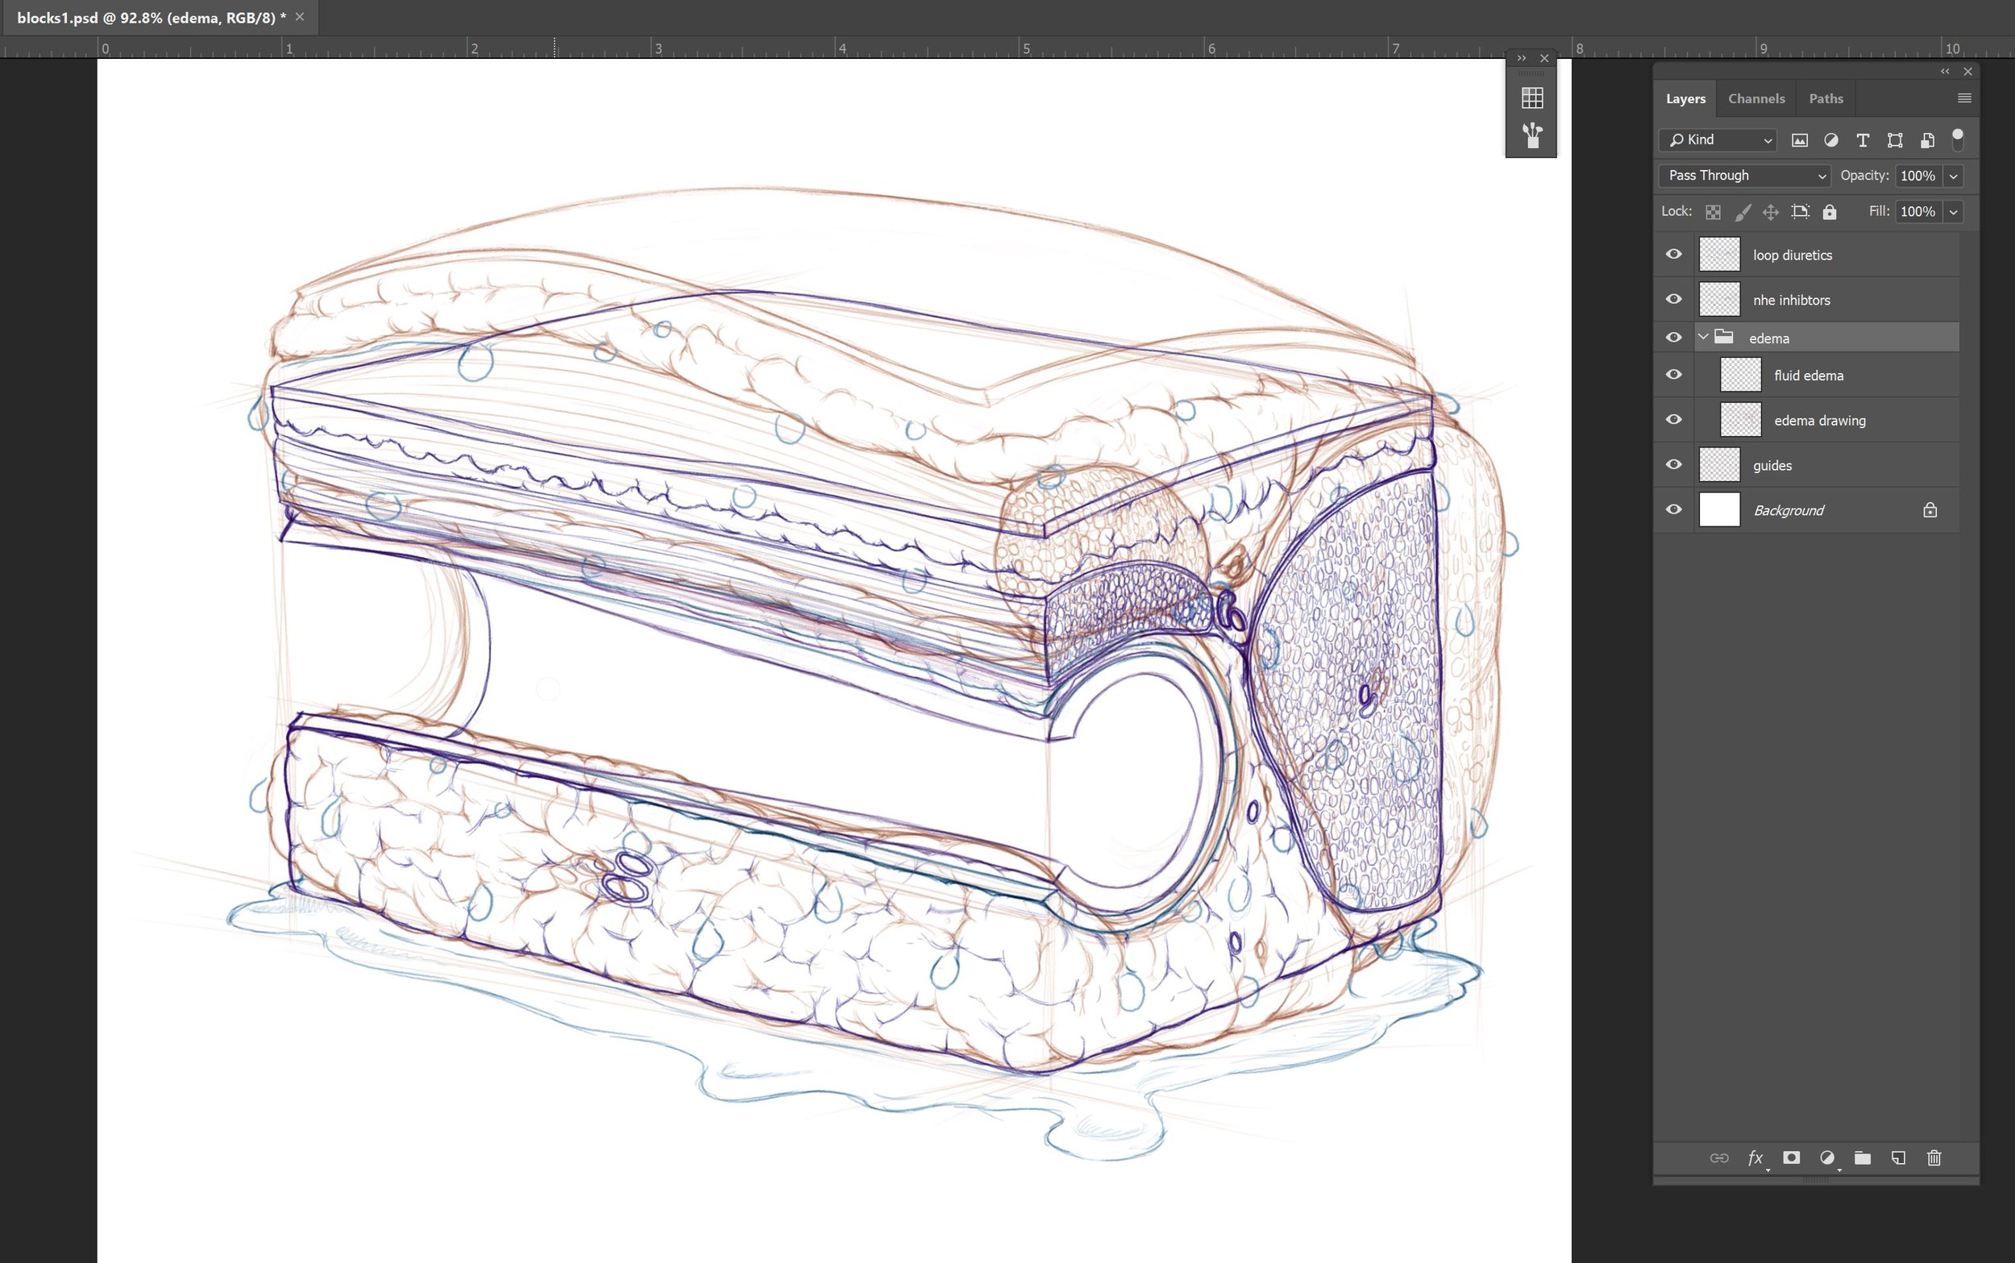Viewport: 2015px width, 1263px height.
Task: Create a new group with the folder icon
Action: (1863, 1157)
